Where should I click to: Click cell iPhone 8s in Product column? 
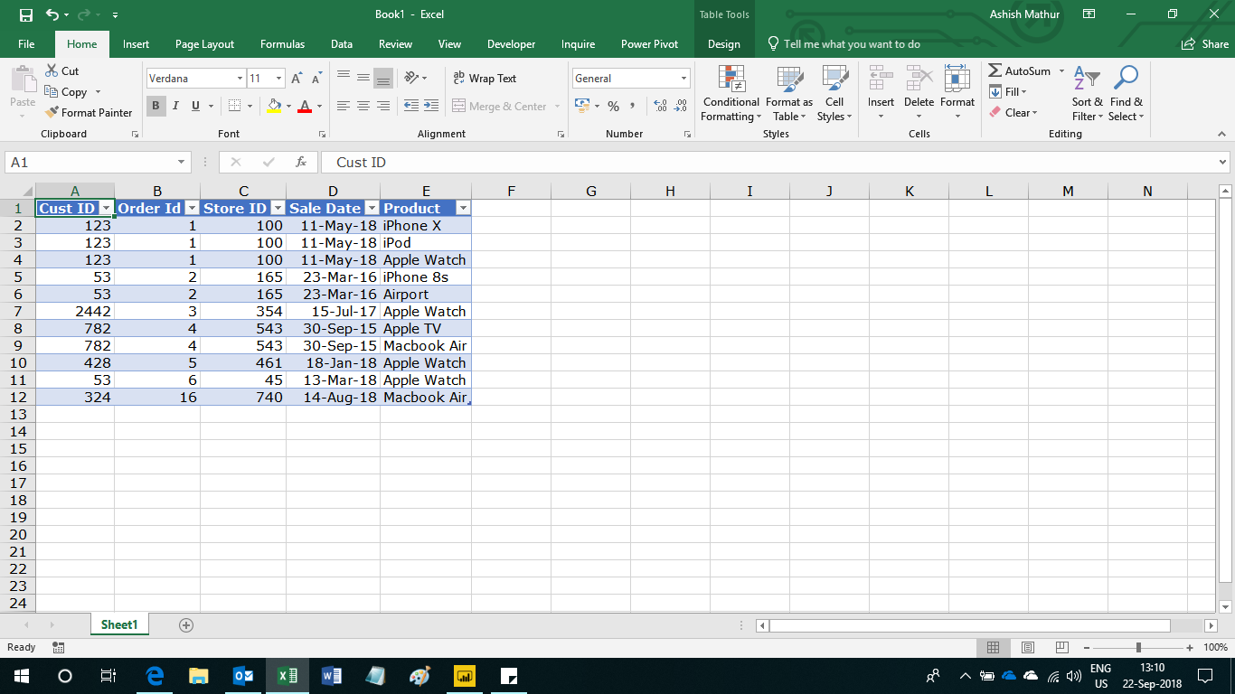(x=426, y=277)
